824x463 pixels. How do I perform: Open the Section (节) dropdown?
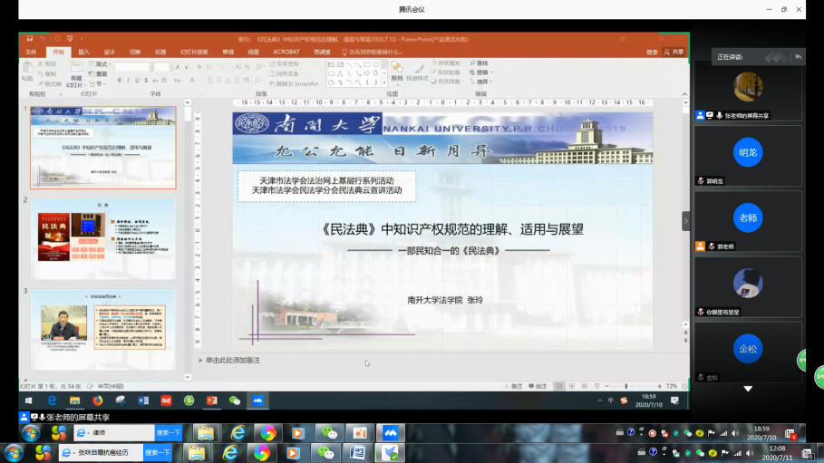[97, 84]
